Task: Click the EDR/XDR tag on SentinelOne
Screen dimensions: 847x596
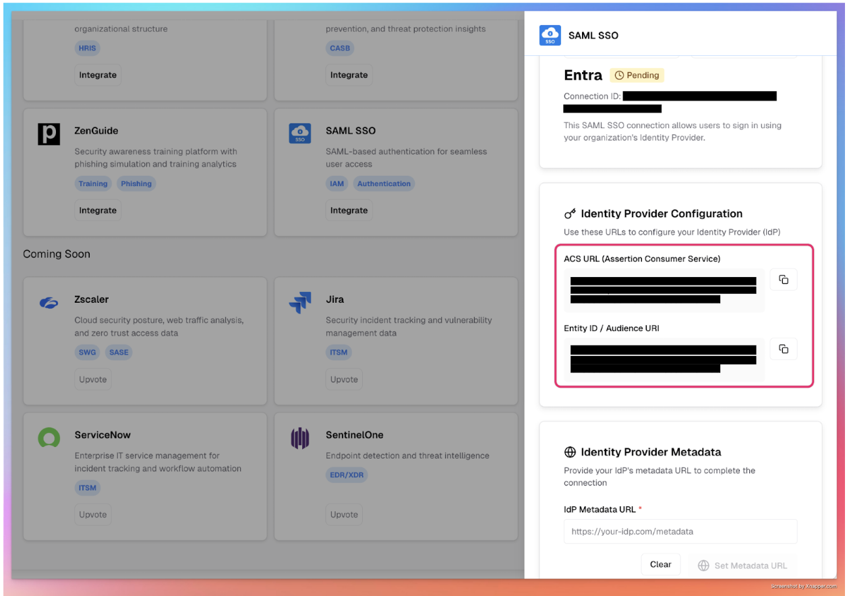Action: click(x=347, y=475)
